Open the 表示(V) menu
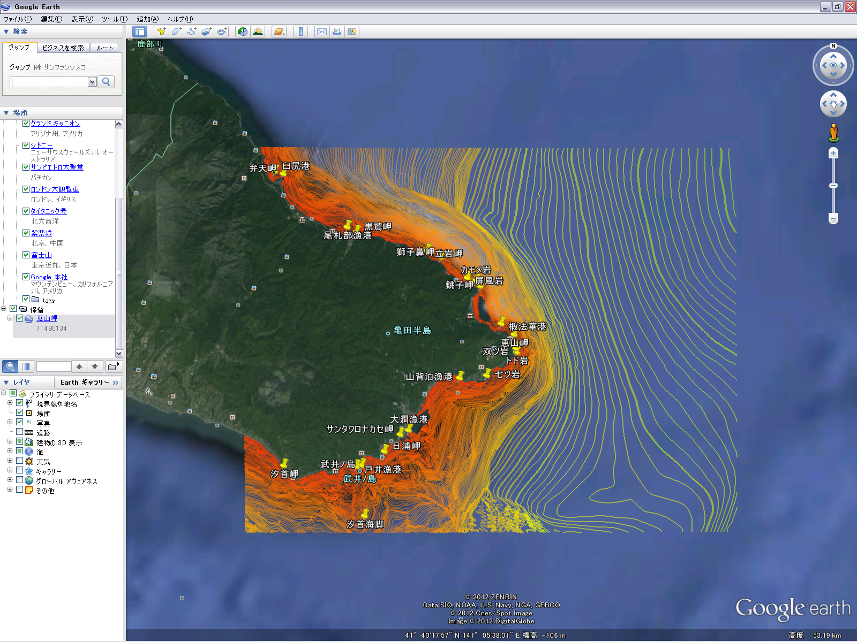This screenshot has width=857, height=642. point(82,19)
